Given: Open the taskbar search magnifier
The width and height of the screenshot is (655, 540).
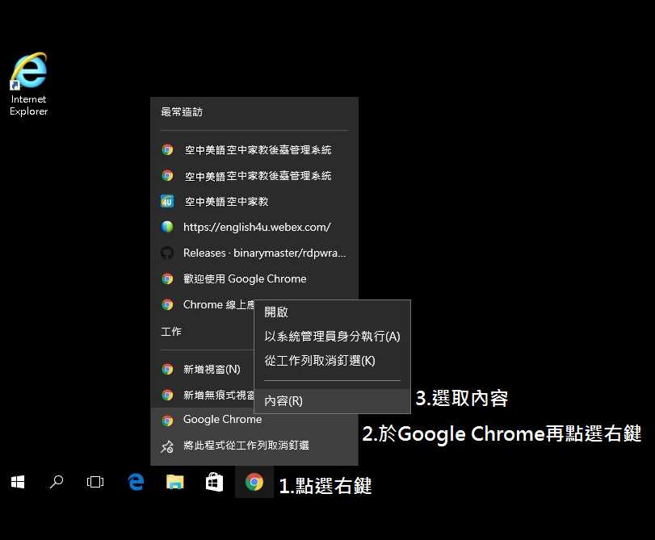Looking at the screenshot, I should pos(56,482).
